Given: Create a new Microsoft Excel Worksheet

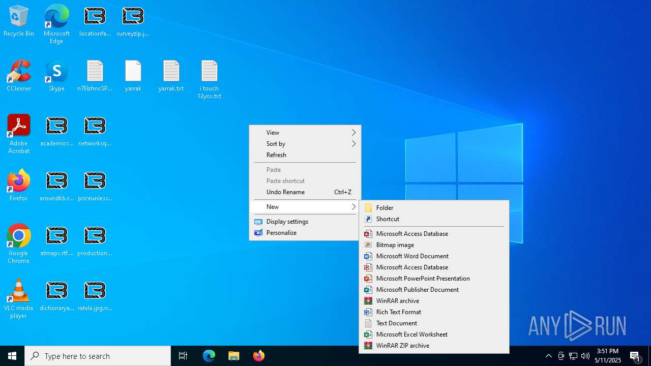Looking at the screenshot, I should 434,334.
